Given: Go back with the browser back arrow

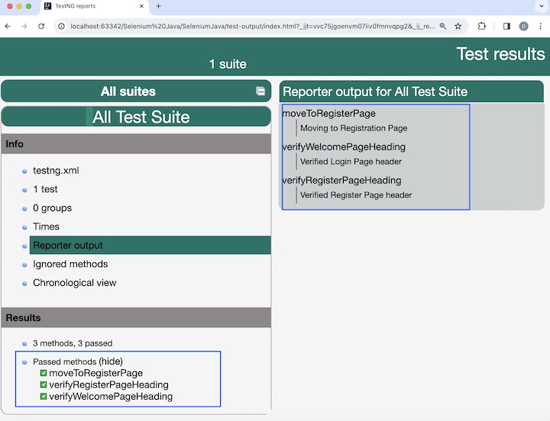Looking at the screenshot, I should [8, 26].
